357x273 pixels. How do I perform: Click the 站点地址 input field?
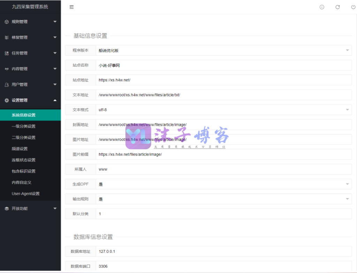coord(223,80)
